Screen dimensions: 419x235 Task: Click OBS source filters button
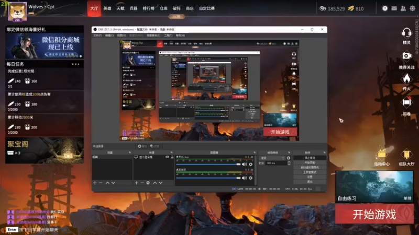point(155,146)
